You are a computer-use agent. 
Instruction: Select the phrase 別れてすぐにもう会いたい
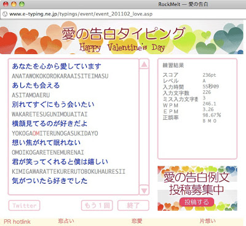pos(53,104)
